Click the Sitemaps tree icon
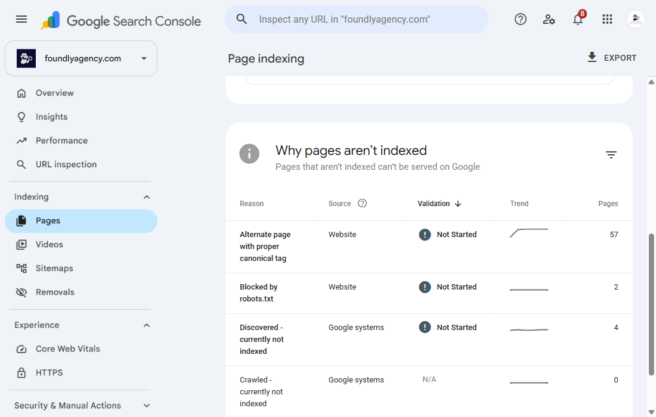This screenshot has height=417, width=656. point(21,268)
